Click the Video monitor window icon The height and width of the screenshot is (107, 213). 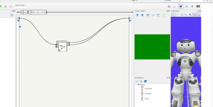tap(158, 15)
